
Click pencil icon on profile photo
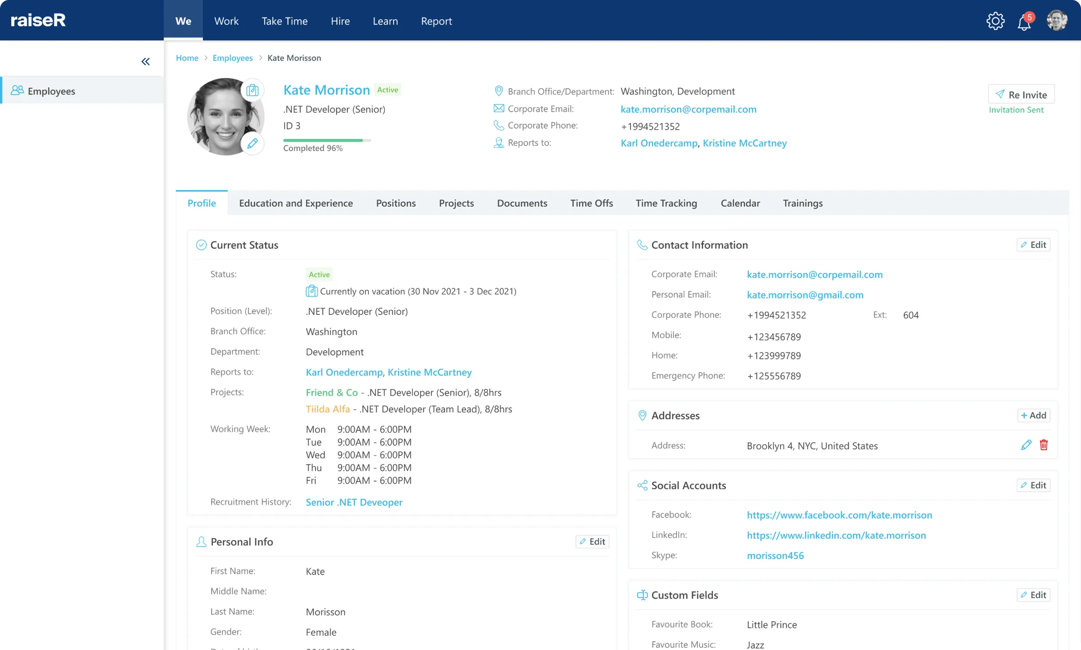pyautogui.click(x=252, y=144)
